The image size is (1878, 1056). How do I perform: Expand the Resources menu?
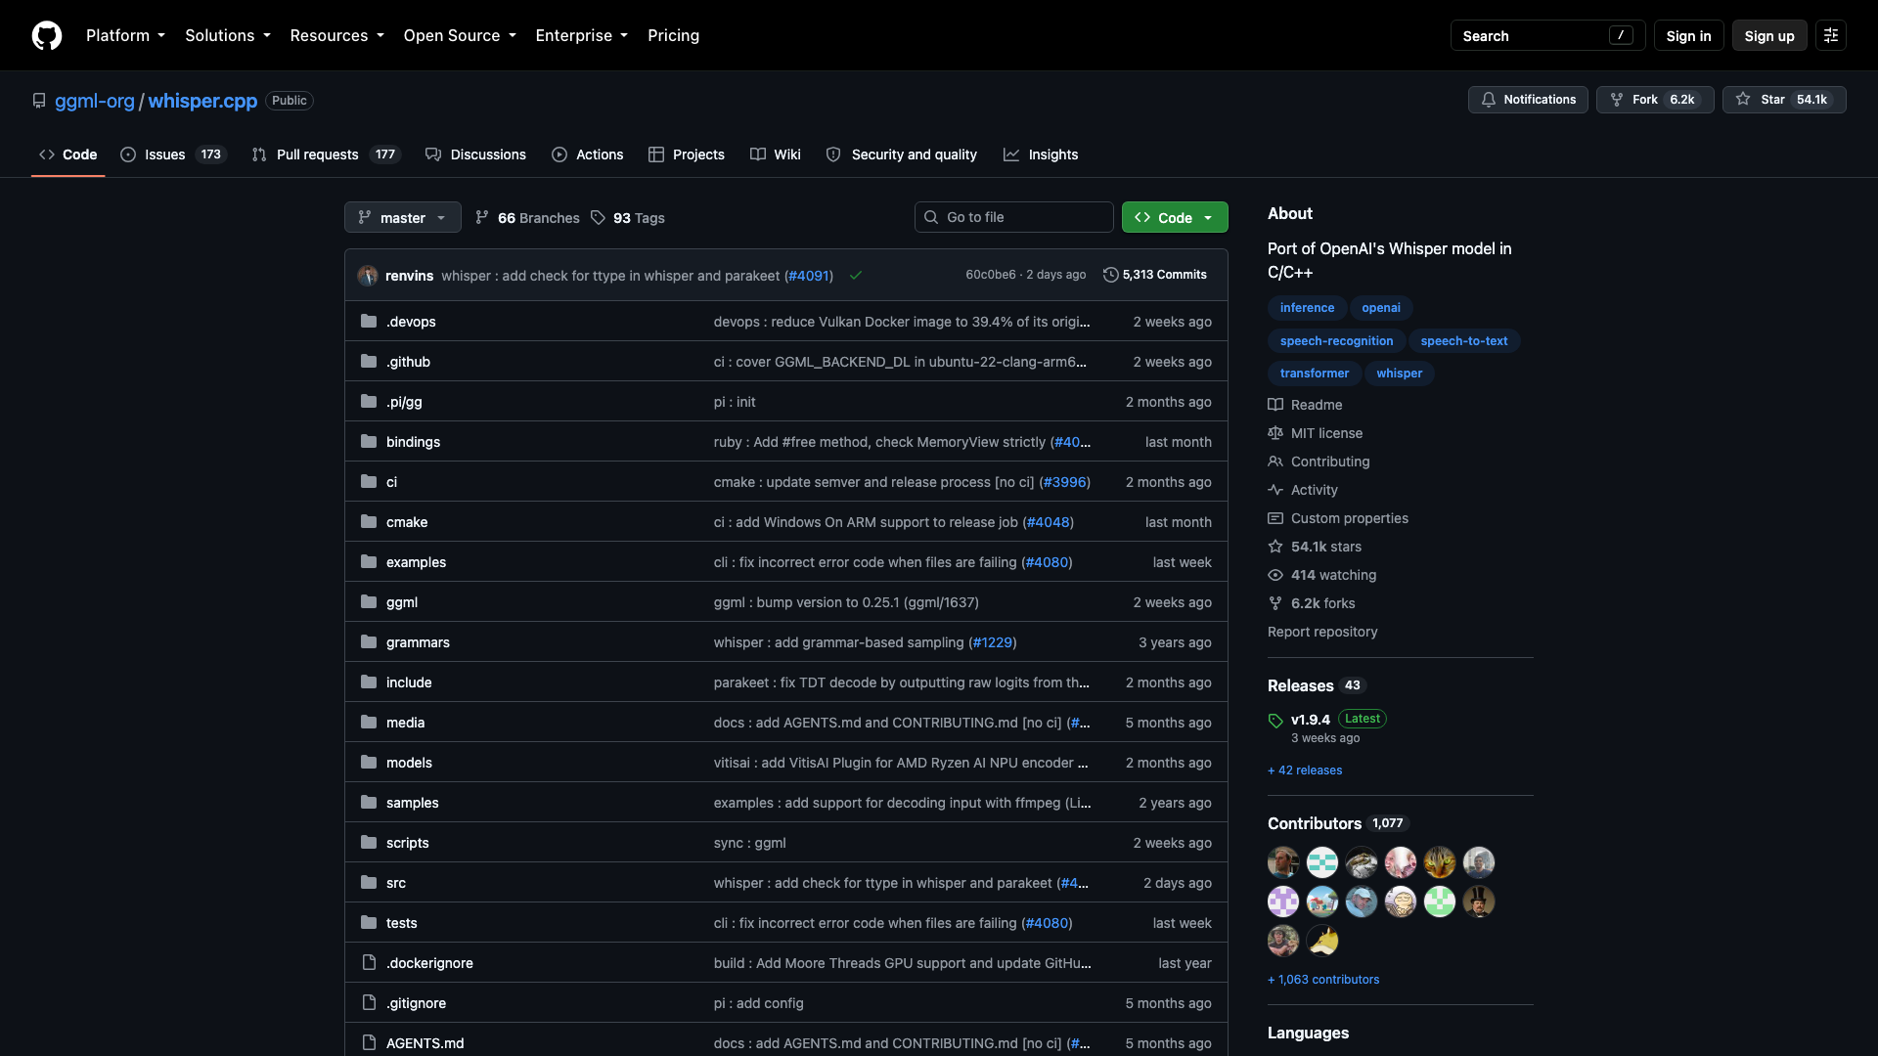point(337,35)
